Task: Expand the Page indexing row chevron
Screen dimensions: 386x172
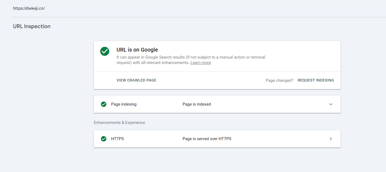Action: click(x=331, y=104)
